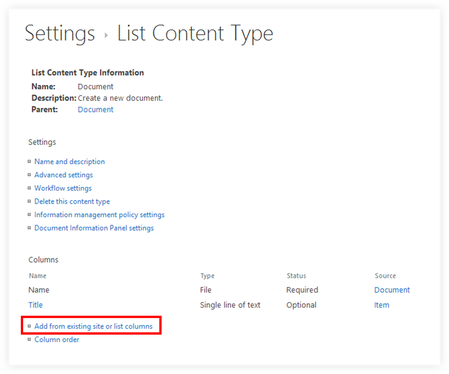Click the bullet icon beside Add from existing site or list columns
This screenshot has height=374, width=449.
[30, 326]
